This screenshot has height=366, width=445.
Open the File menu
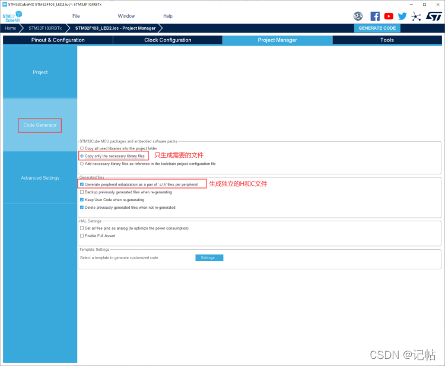coord(76,16)
